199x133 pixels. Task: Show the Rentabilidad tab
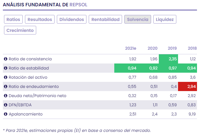(x=105, y=19)
